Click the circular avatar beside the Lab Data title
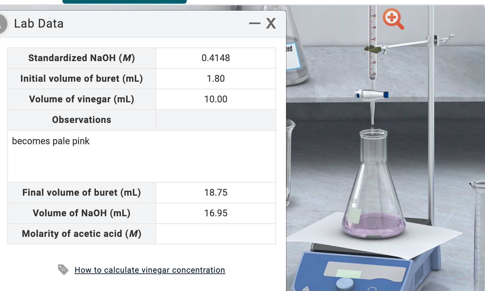The width and height of the screenshot is (485, 291). point(3,23)
